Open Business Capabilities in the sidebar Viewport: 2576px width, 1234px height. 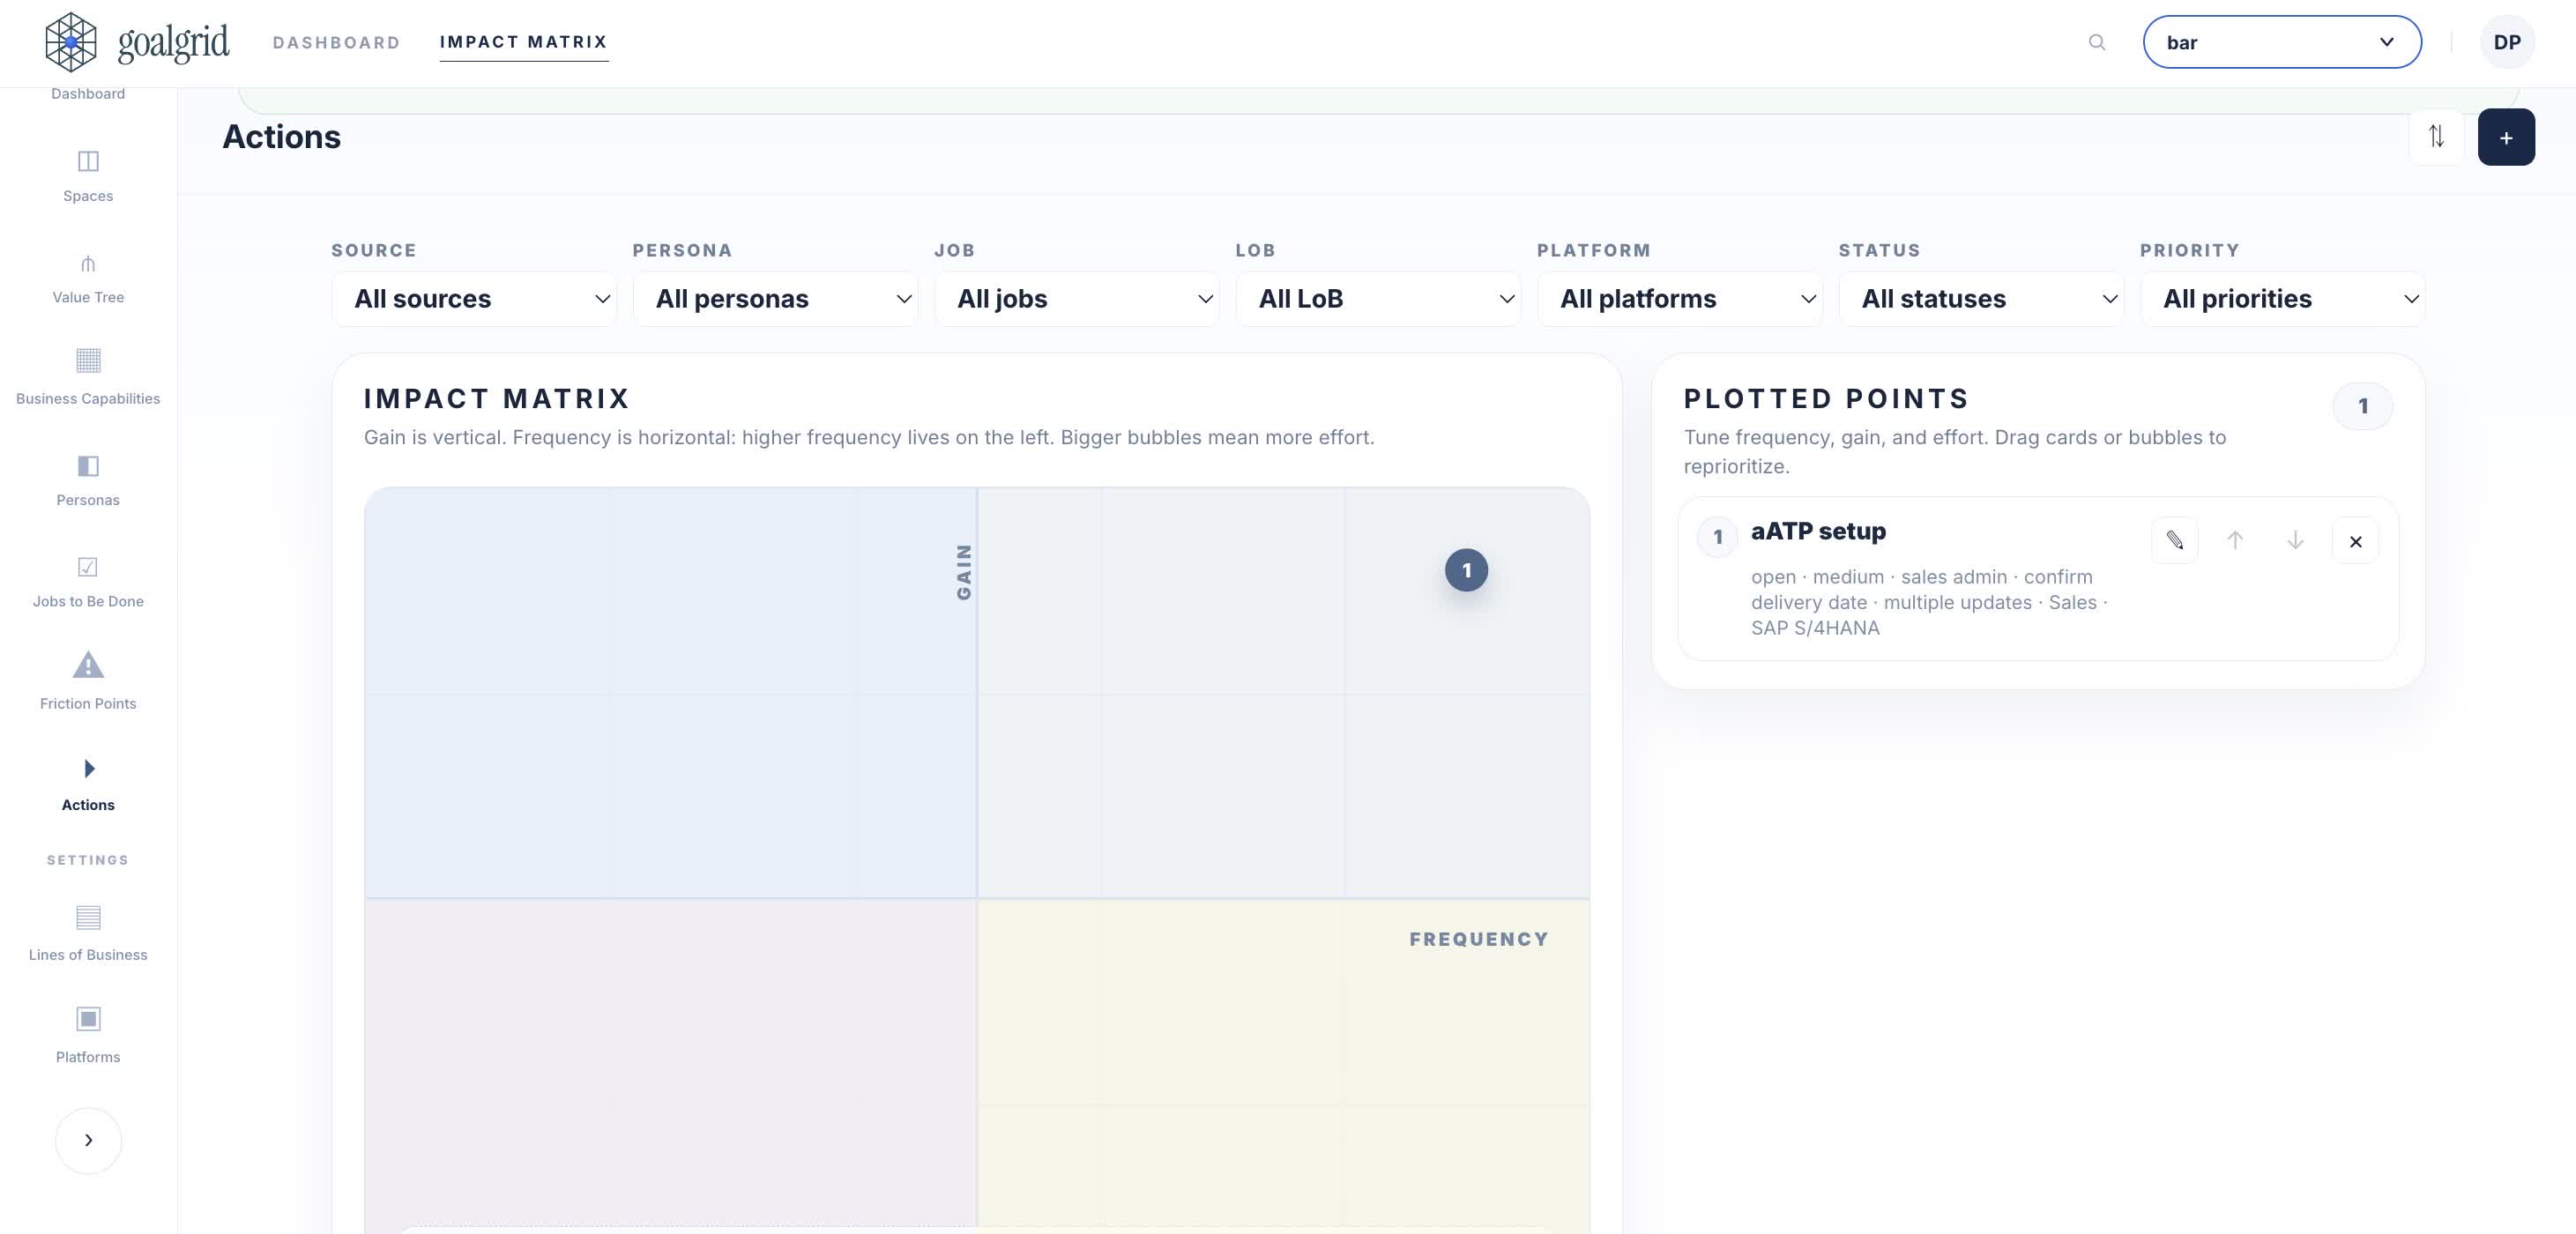coord(88,378)
